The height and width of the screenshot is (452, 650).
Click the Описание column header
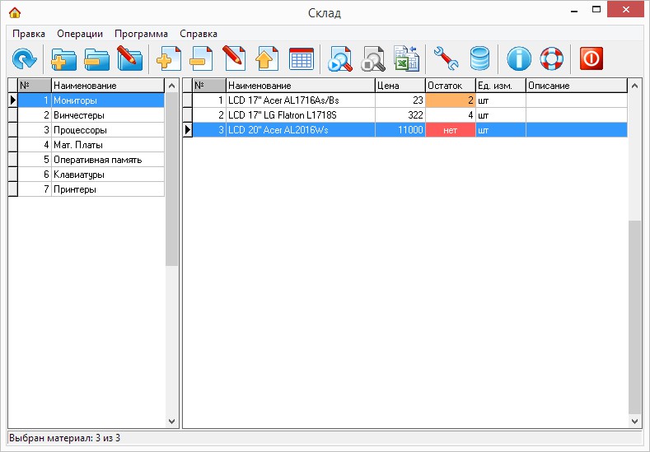pos(576,86)
